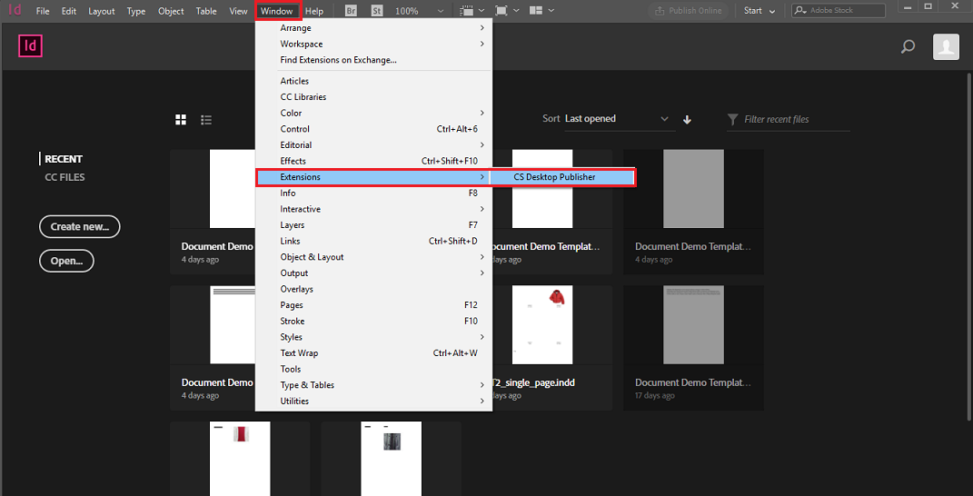Select the CC FILES tab
Viewport: 973px width, 496px height.
click(x=65, y=177)
